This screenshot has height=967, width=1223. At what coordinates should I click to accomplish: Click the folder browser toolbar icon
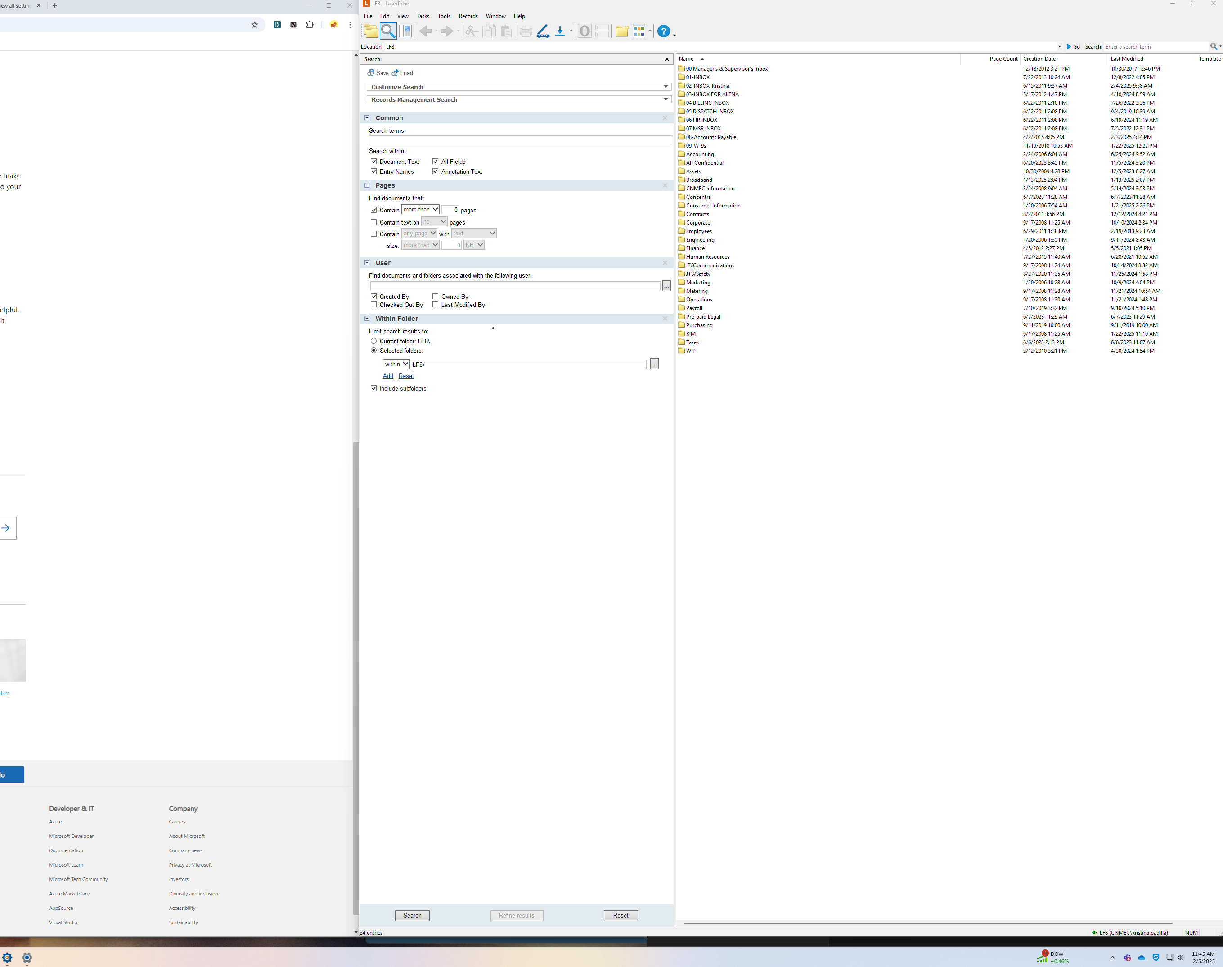pos(371,31)
